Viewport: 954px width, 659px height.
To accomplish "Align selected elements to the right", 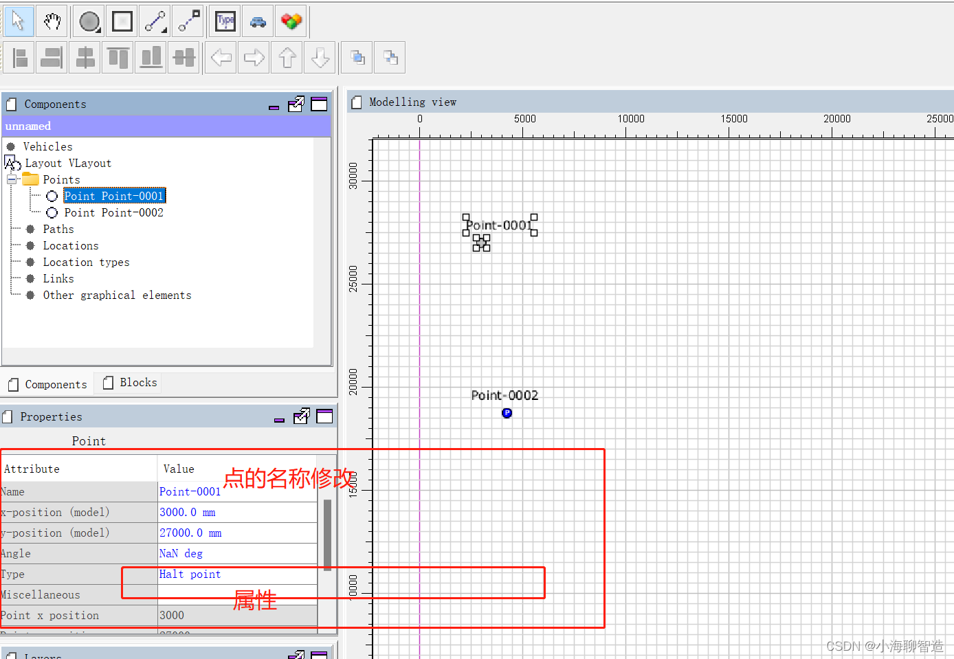I will pos(52,57).
